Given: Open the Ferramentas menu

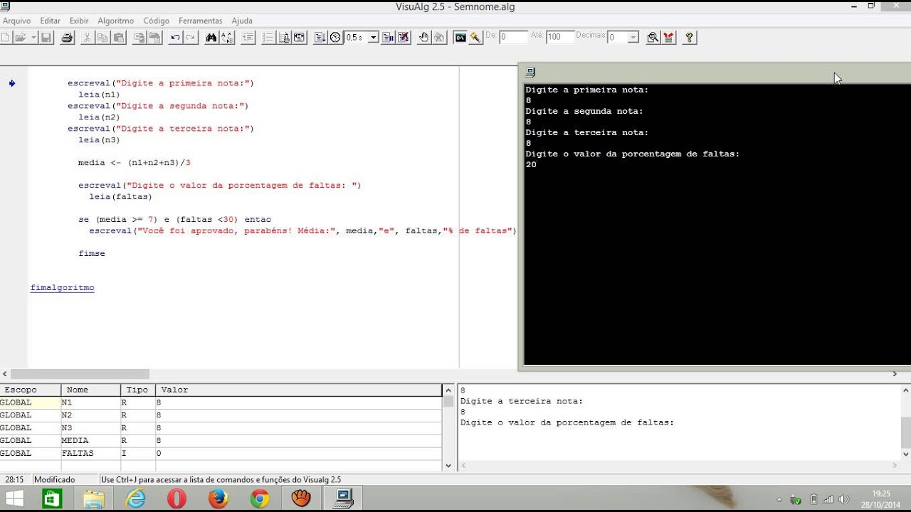Looking at the screenshot, I should tap(200, 21).
